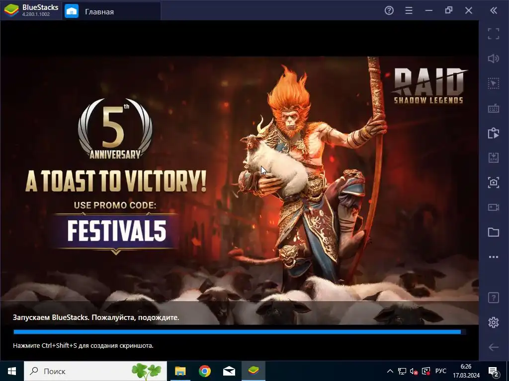Click the network icon in system tray

(402, 371)
